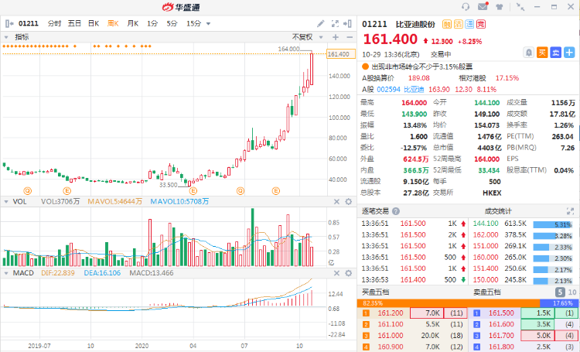The width and height of the screenshot is (580, 352).
Task: Collapse the left sidebar panel icon
Action: point(9,24)
